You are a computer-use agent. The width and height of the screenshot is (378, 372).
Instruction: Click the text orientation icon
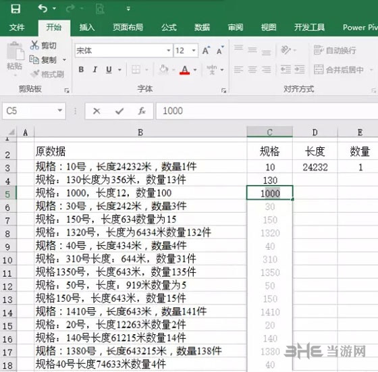[x=286, y=50]
